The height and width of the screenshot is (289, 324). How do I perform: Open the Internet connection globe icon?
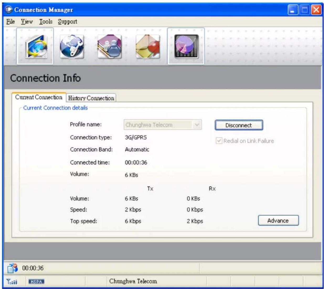(35, 46)
